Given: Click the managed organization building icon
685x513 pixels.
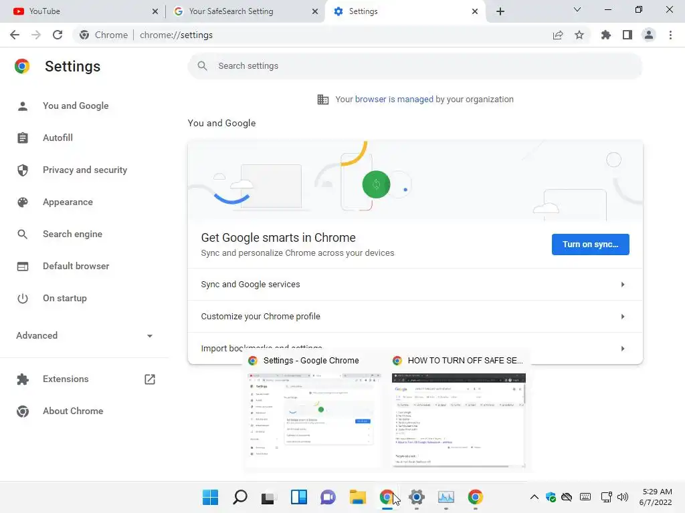Looking at the screenshot, I should tap(323, 100).
